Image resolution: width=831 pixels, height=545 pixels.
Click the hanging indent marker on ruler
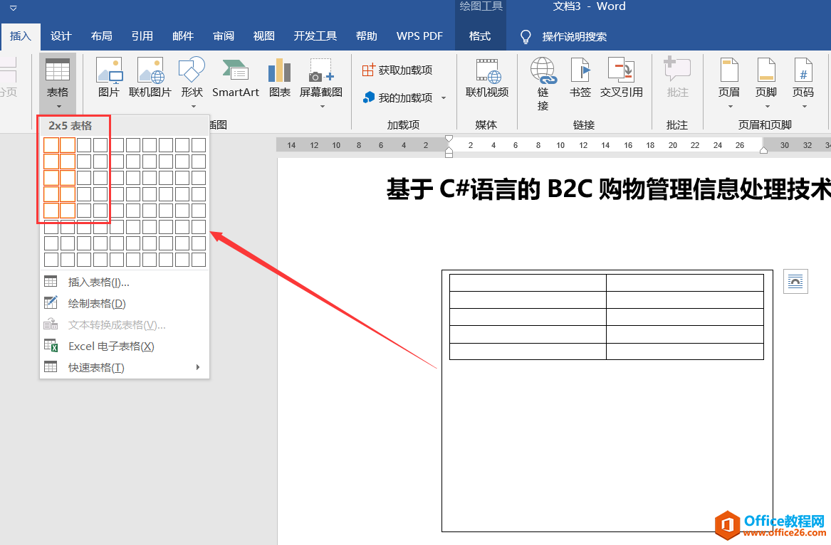(x=449, y=150)
